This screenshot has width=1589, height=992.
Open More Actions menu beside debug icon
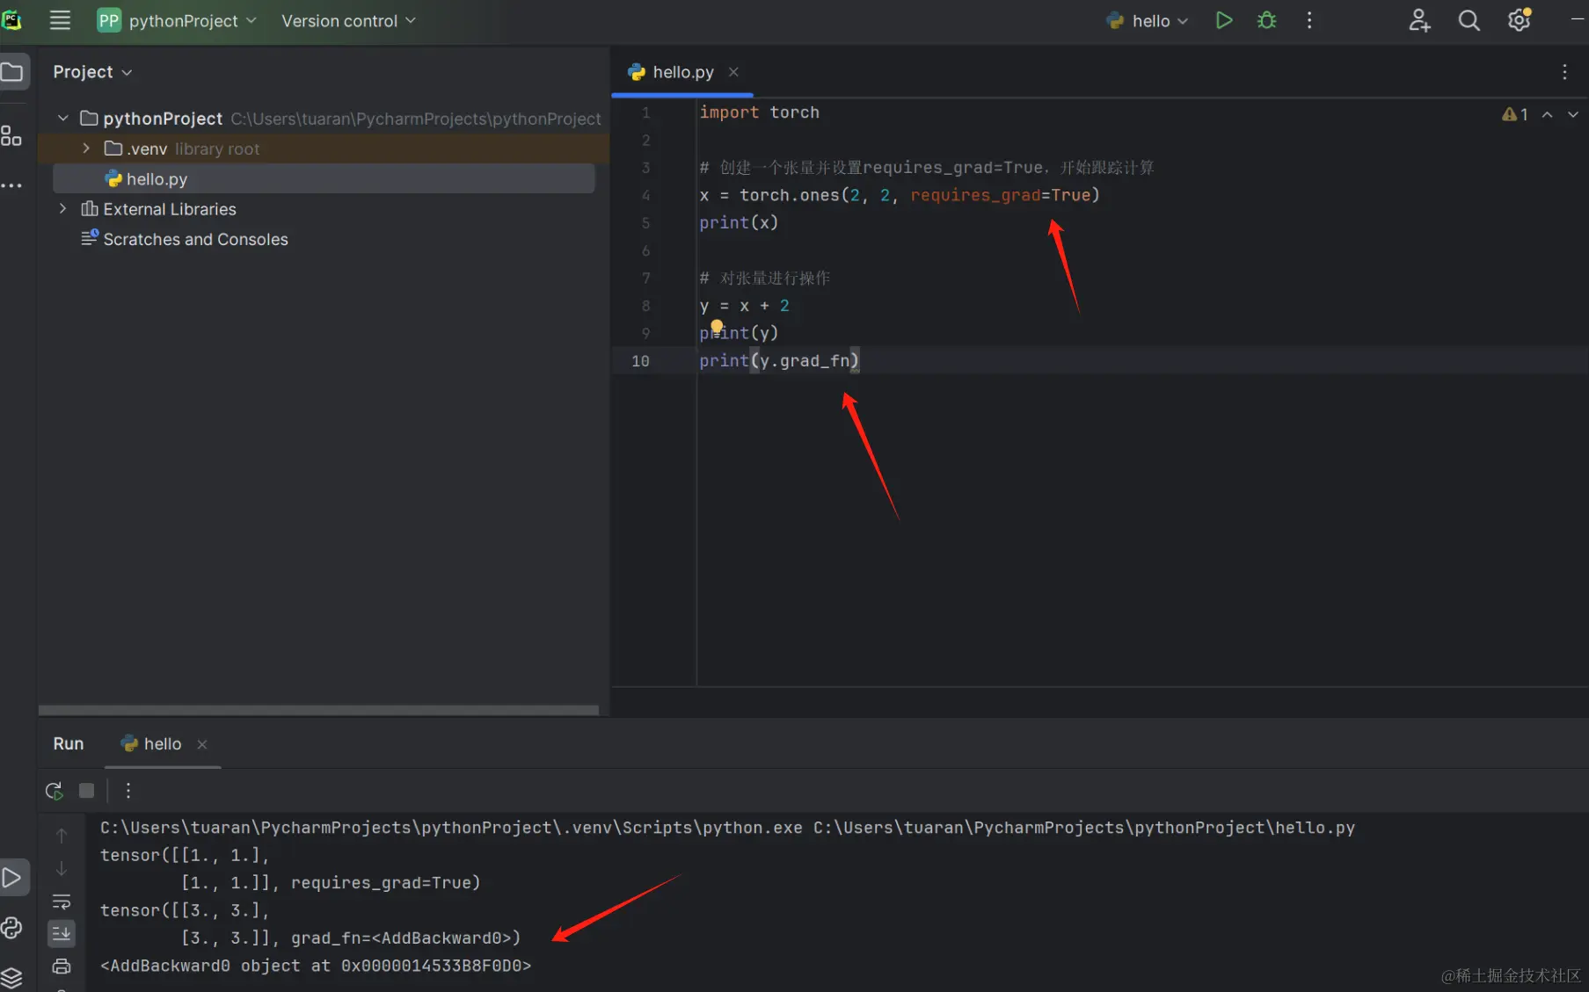1309,20
